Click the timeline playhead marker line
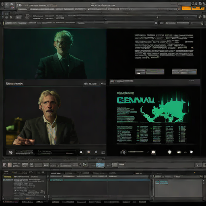 coord(107,188)
